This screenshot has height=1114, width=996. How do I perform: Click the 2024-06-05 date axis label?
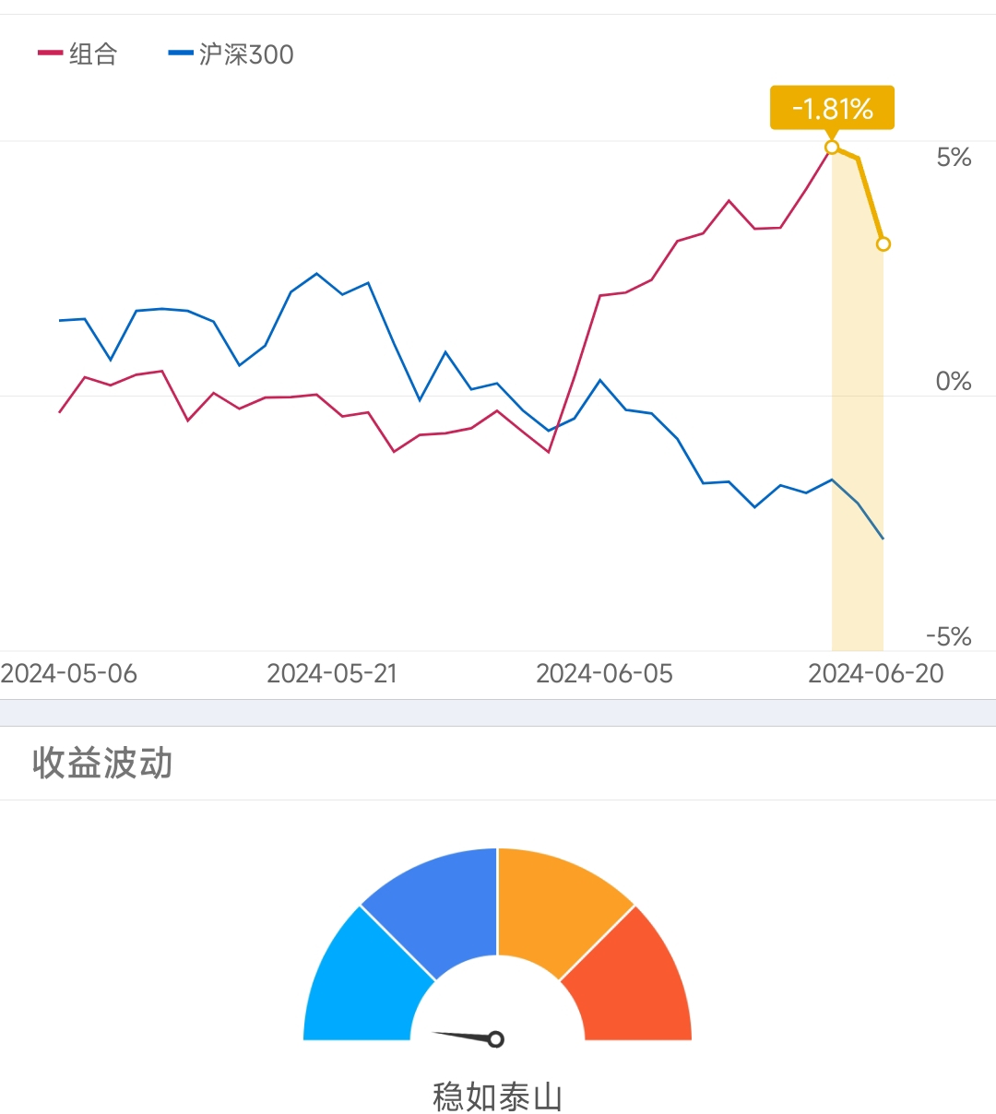point(604,674)
